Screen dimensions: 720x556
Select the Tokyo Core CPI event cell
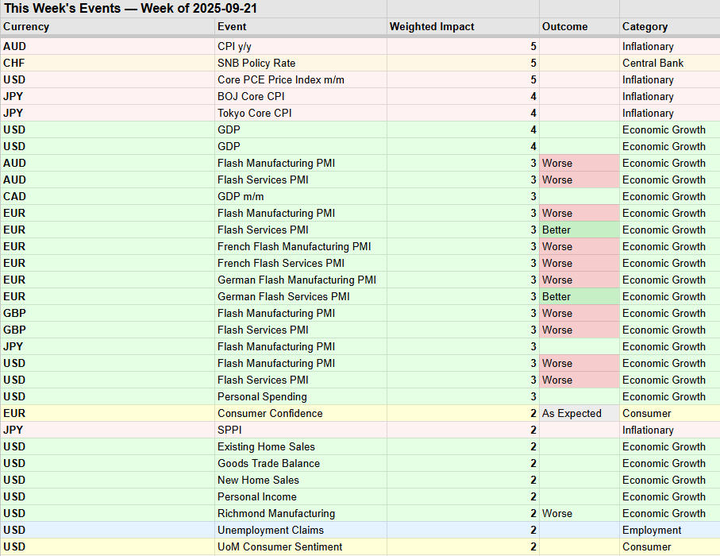click(255, 113)
